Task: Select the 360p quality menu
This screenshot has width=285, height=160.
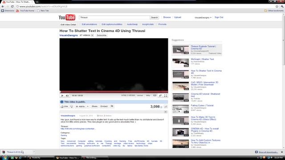Action: (148, 96)
